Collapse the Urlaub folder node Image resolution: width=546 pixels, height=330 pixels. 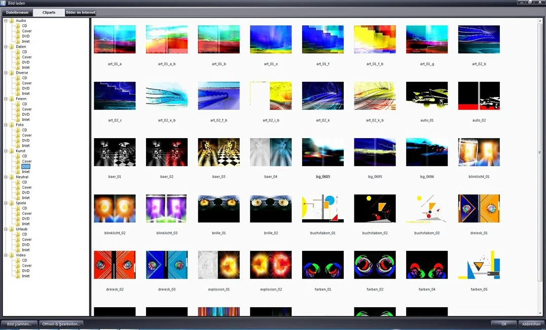[6, 229]
